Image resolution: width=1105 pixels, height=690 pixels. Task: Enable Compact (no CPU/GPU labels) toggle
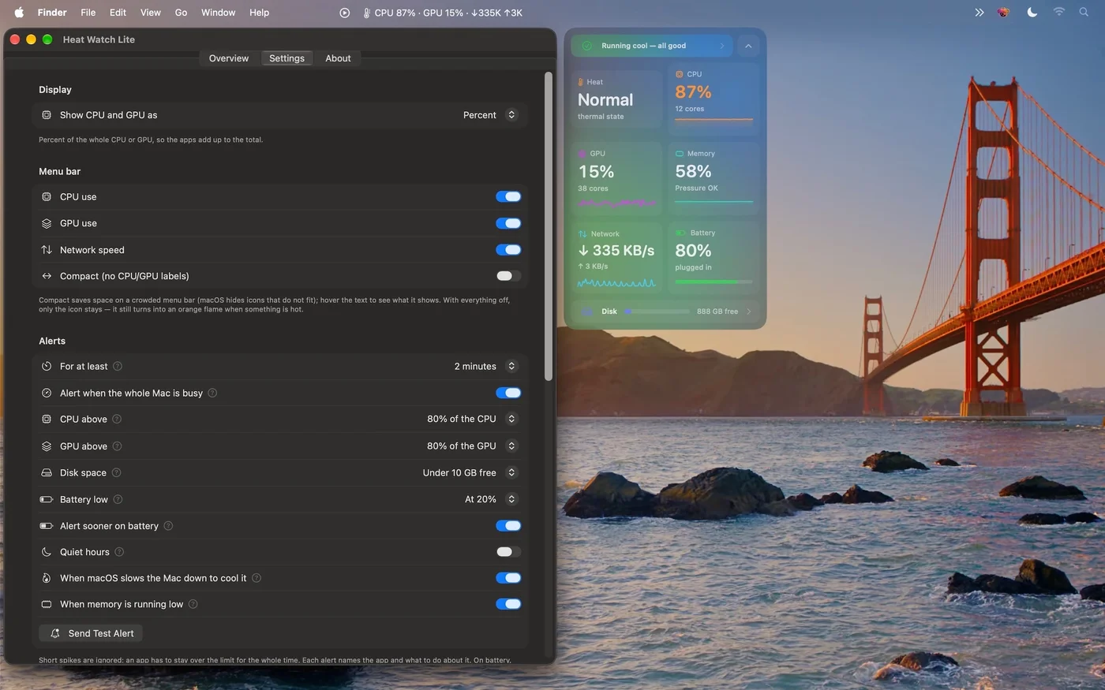click(x=508, y=276)
